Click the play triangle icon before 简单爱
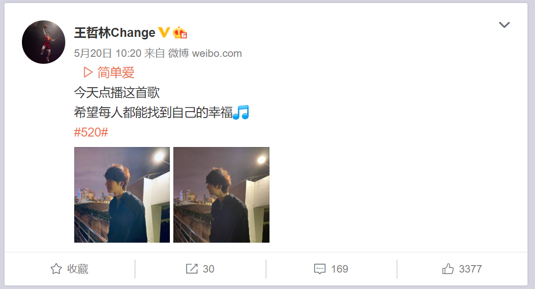 [x=88, y=72]
